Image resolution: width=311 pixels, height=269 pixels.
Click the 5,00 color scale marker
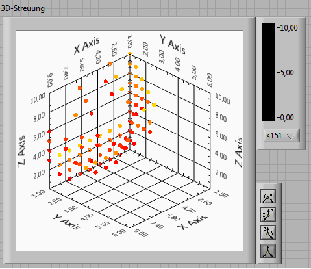pyautogui.click(x=286, y=73)
